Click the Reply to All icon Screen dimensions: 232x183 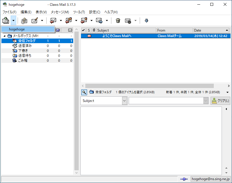point(69,21)
